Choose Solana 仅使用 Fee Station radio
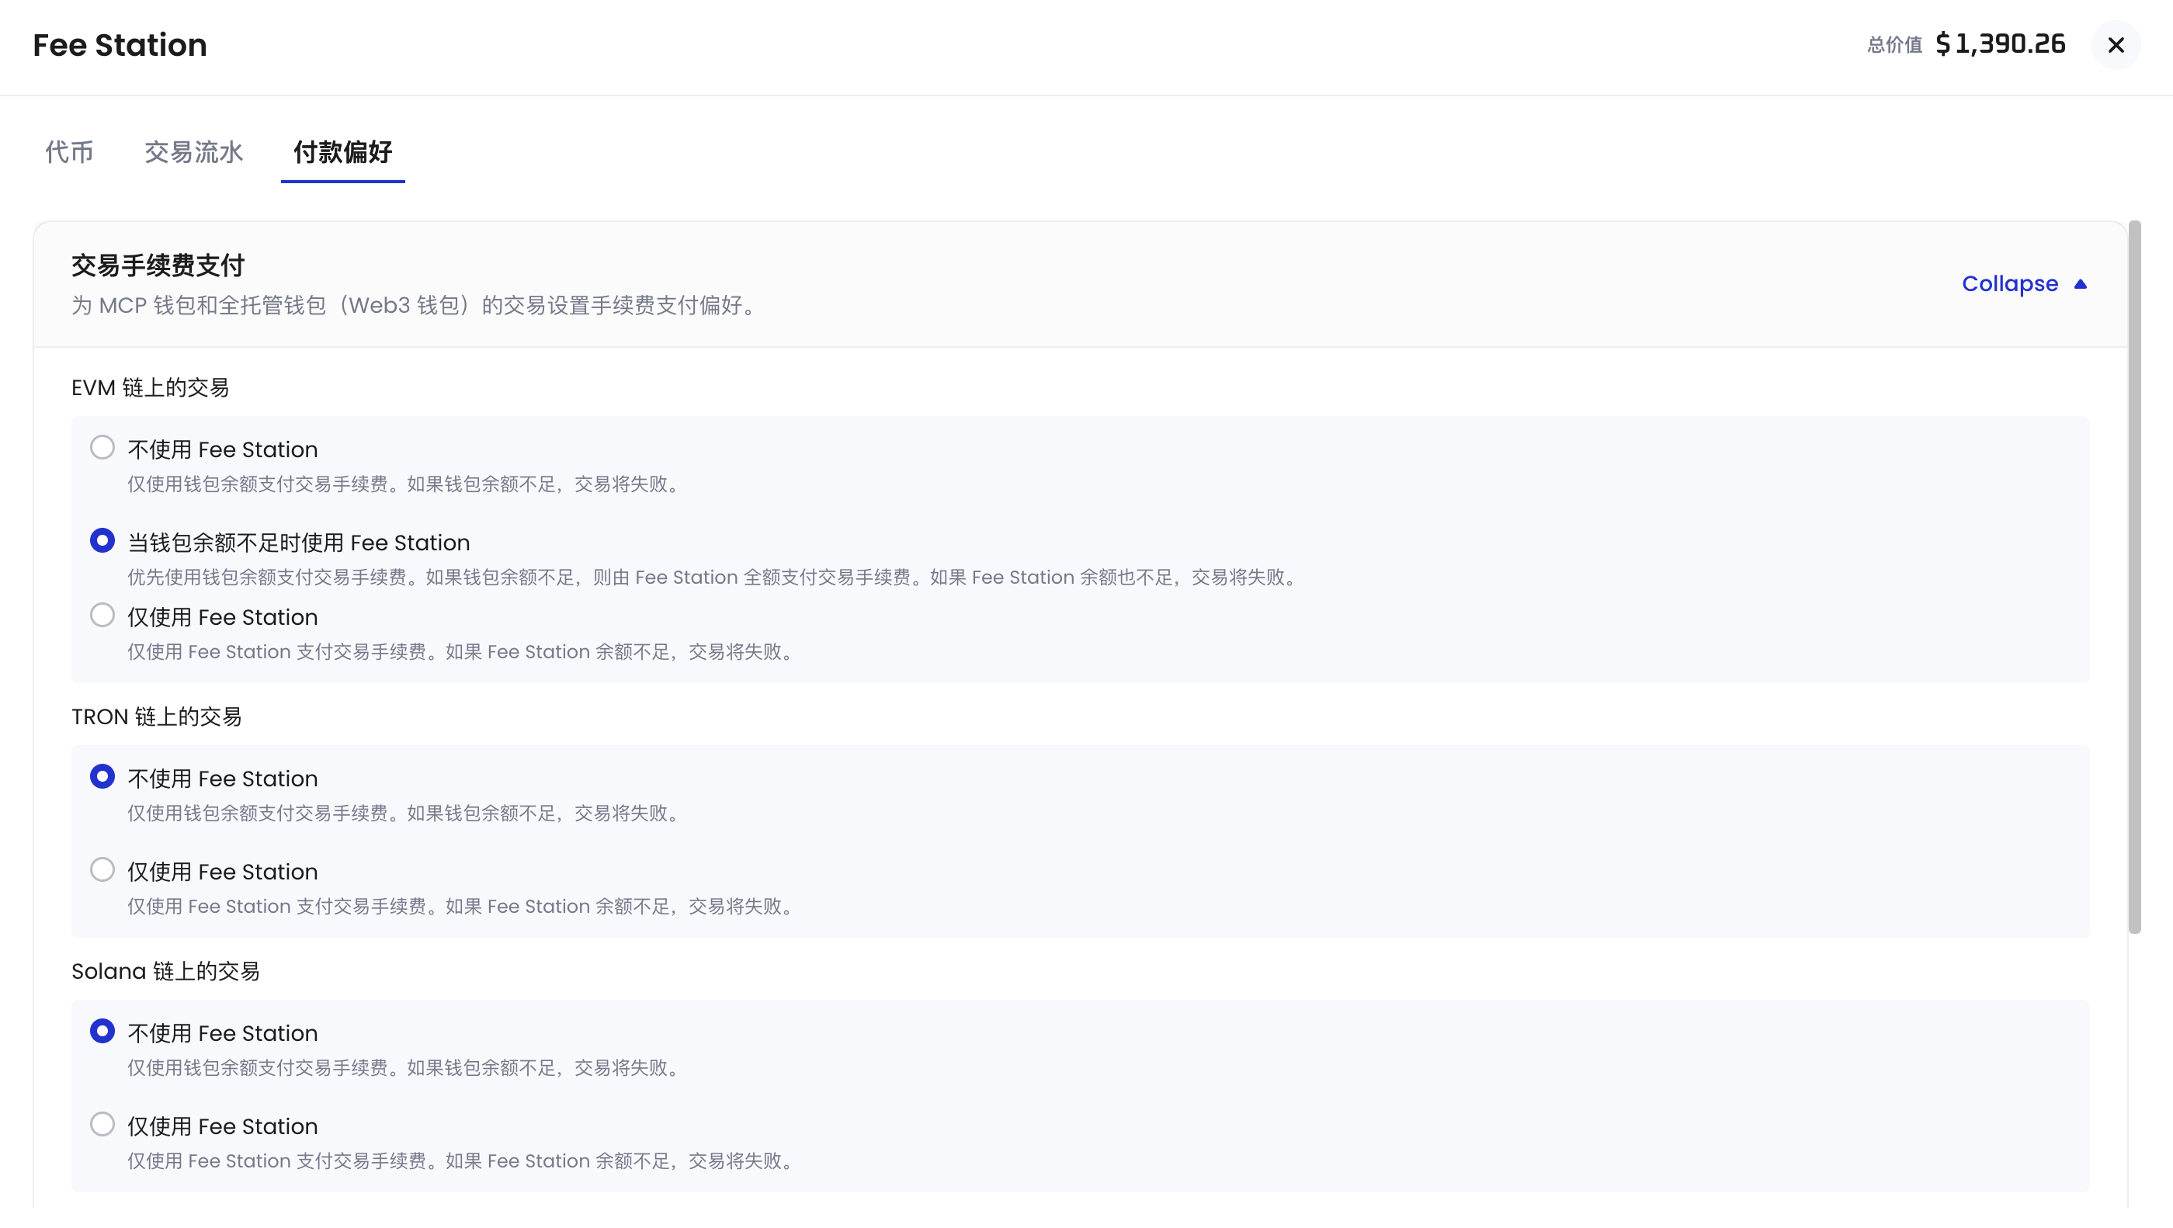2173x1228 pixels. coord(102,1124)
